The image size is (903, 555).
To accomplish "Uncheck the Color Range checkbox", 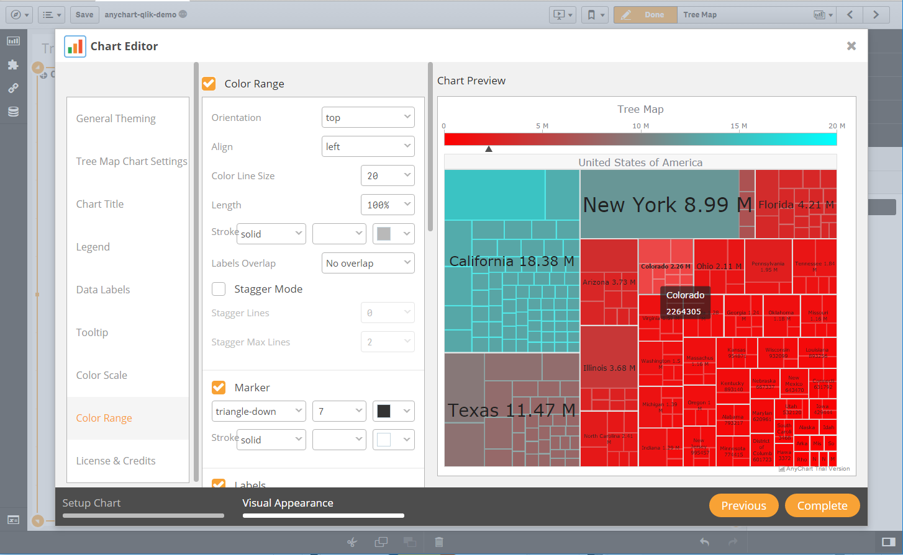I will pyautogui.click(x=209, y=84).
